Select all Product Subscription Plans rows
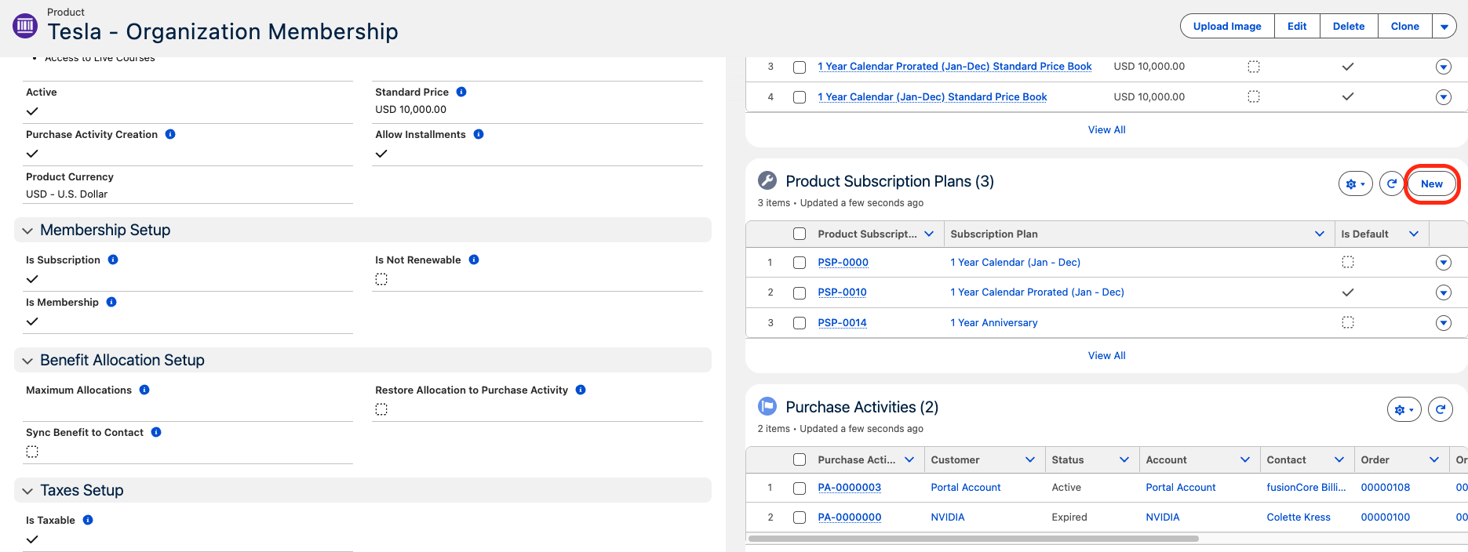This screenshot has height=552, width=1468. (800, 234)
